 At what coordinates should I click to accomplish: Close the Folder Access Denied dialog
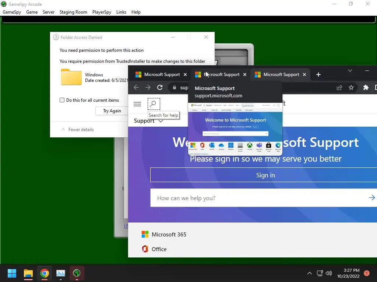(x=206, y=37)
